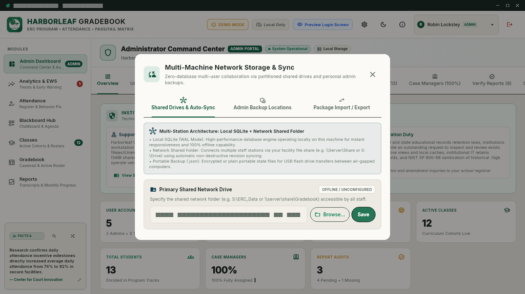Open the Case Managers (100%) tab
The height and width of the screenshot is (294, 525).
tap(435, 80)
